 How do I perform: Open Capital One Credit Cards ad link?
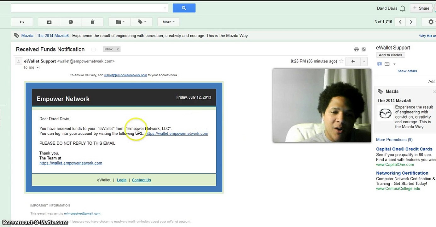tap(404, 149)
